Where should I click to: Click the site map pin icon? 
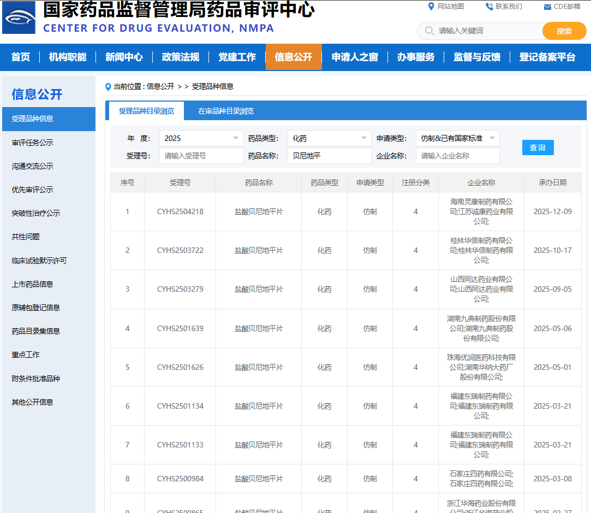tap(431, 7)
